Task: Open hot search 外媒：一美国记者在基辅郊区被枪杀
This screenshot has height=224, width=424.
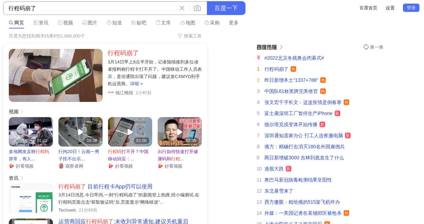Action: [x=303, y=213]
